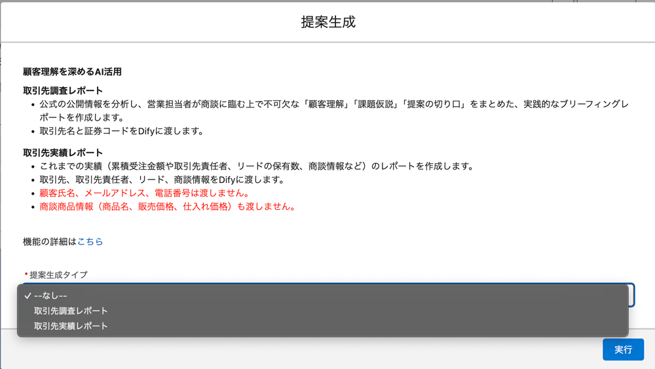This screenshot has height=369, width=655.
Task: Choose 取引先調査レポート from the dropdown list
Action: [322, 311]
